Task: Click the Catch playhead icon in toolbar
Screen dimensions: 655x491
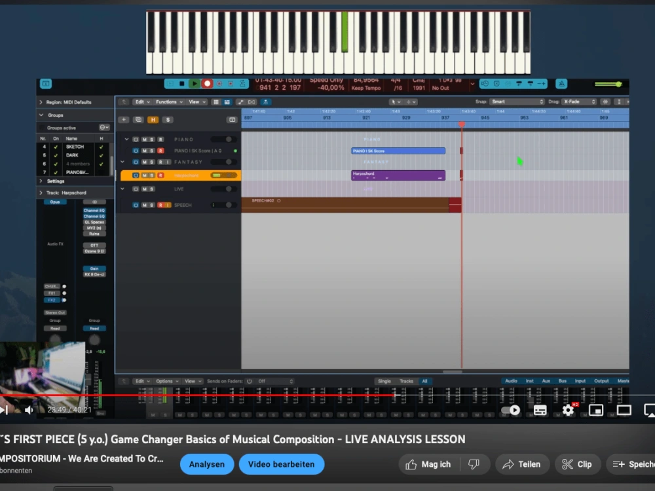Action: coord(265,102)
